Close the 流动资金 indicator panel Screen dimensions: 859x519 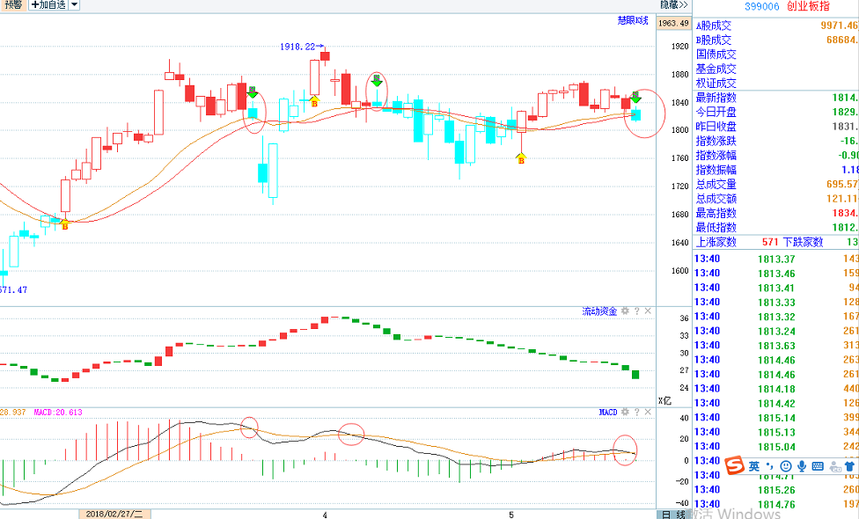tap(648, 311)
